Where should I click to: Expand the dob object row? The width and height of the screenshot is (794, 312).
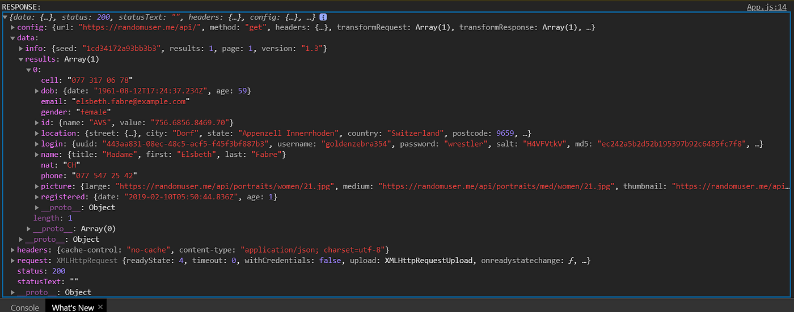click(x=37, y=91)
